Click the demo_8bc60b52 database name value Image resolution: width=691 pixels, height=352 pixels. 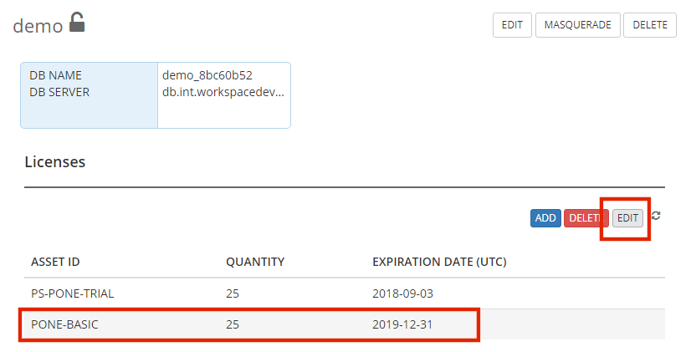pyautogui.click(x=207, y=75)
